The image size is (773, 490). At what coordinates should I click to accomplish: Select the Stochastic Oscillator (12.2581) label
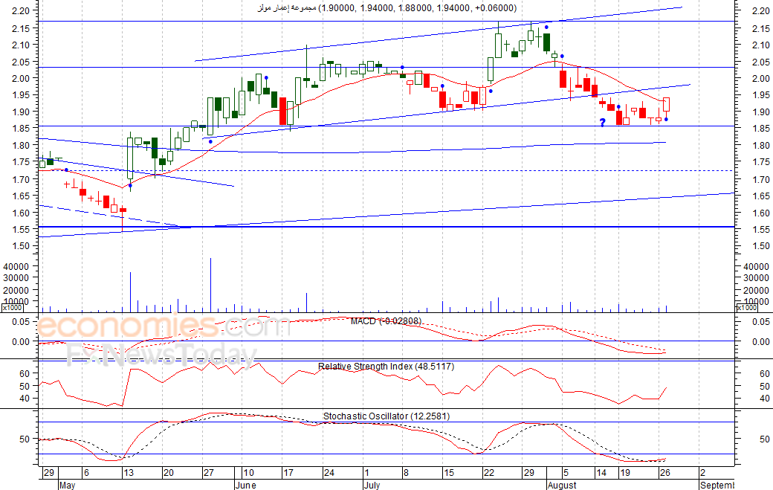(386, 416)
